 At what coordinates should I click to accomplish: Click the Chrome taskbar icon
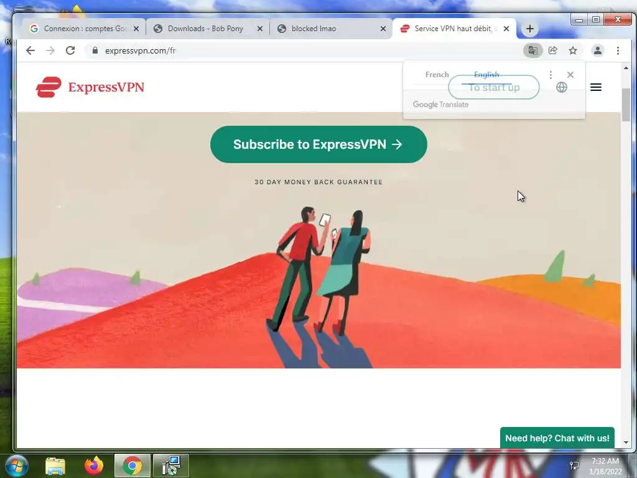click(133, 466)
